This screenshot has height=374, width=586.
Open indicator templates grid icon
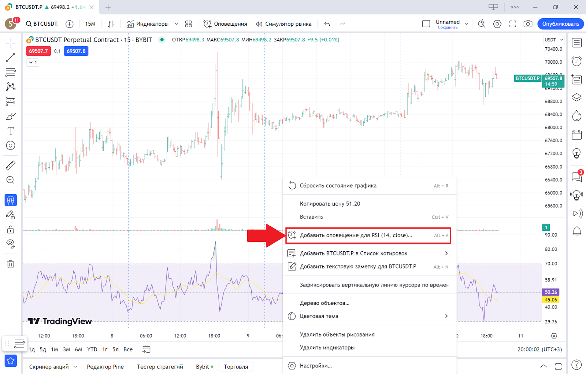point(189,24)
